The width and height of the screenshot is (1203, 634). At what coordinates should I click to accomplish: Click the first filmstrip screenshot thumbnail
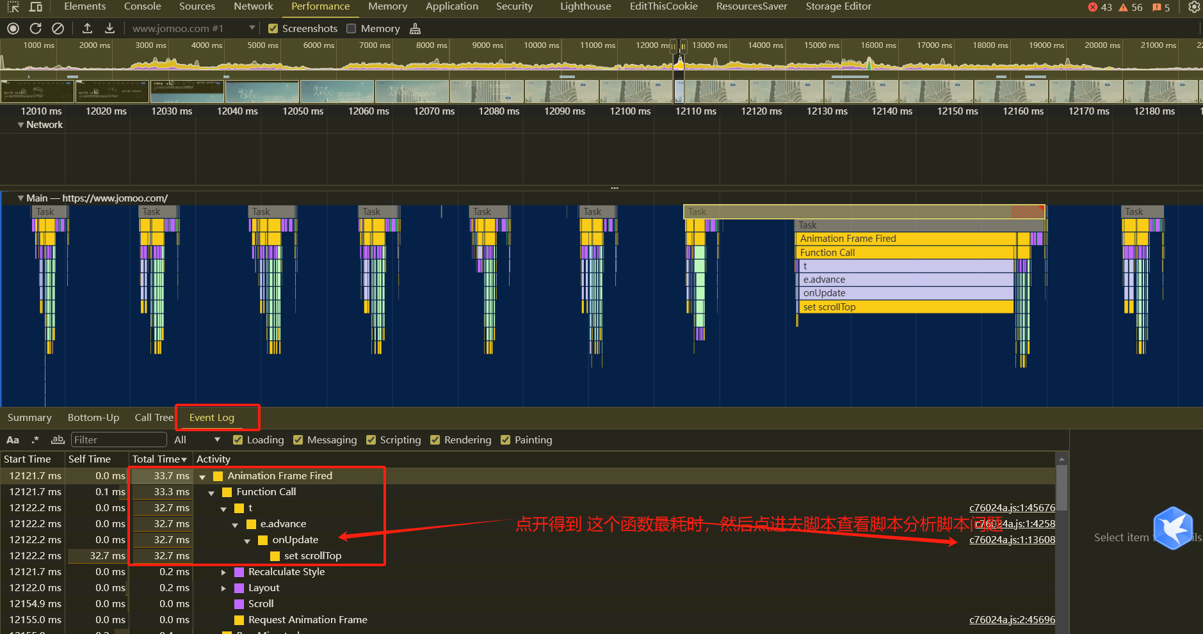pyautogui.click(x=37, y=91)
